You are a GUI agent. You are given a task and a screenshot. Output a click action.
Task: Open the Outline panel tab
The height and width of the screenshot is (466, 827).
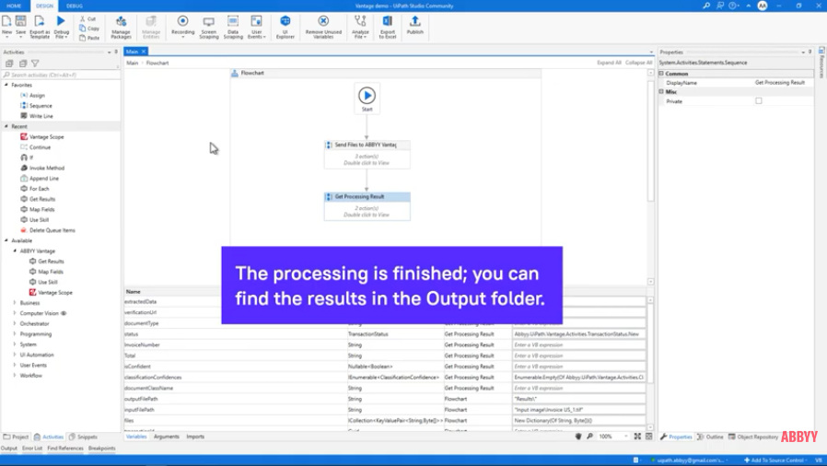[710, 437]
